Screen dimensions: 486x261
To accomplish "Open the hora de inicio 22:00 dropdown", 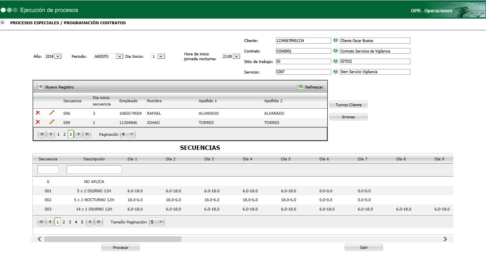I will coord(231,57).
